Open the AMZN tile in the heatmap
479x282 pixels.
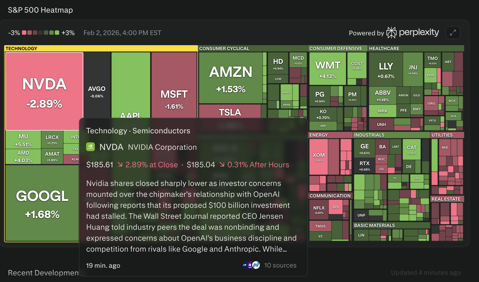coord(230,78)
